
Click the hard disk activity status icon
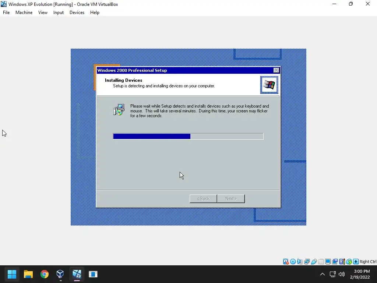[286, 262]
